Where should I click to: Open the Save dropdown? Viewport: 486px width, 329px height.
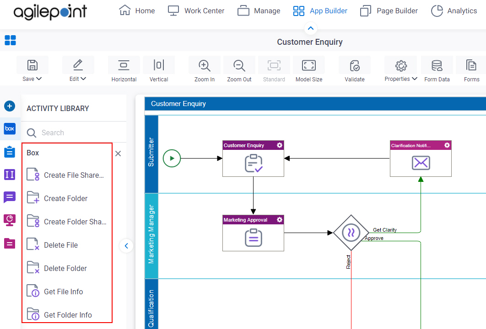[x=32, y=79]
